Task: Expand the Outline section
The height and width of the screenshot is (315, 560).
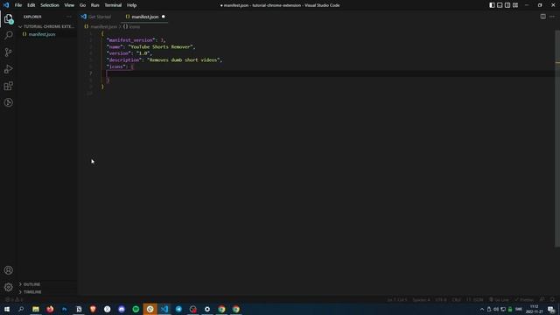Action: (47, 284)
